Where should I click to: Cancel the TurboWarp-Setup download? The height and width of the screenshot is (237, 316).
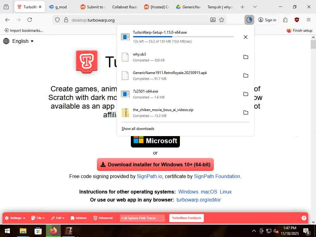pos(245,37)
